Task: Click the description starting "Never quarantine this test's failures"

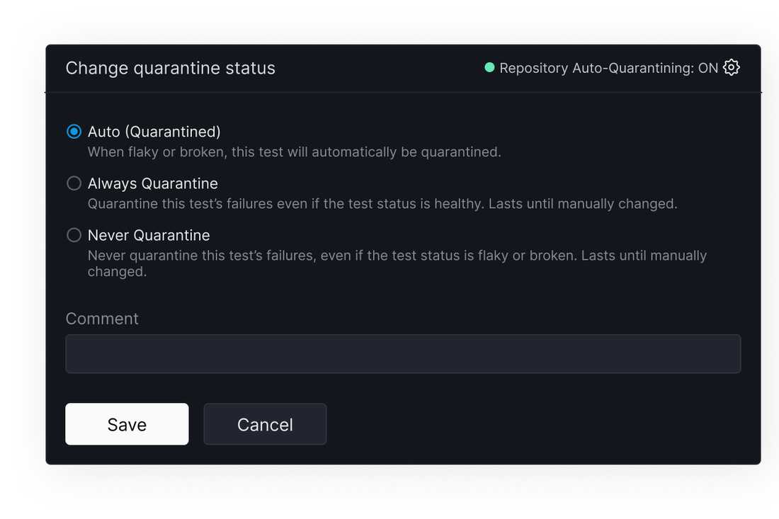Action: coord(397,263)
